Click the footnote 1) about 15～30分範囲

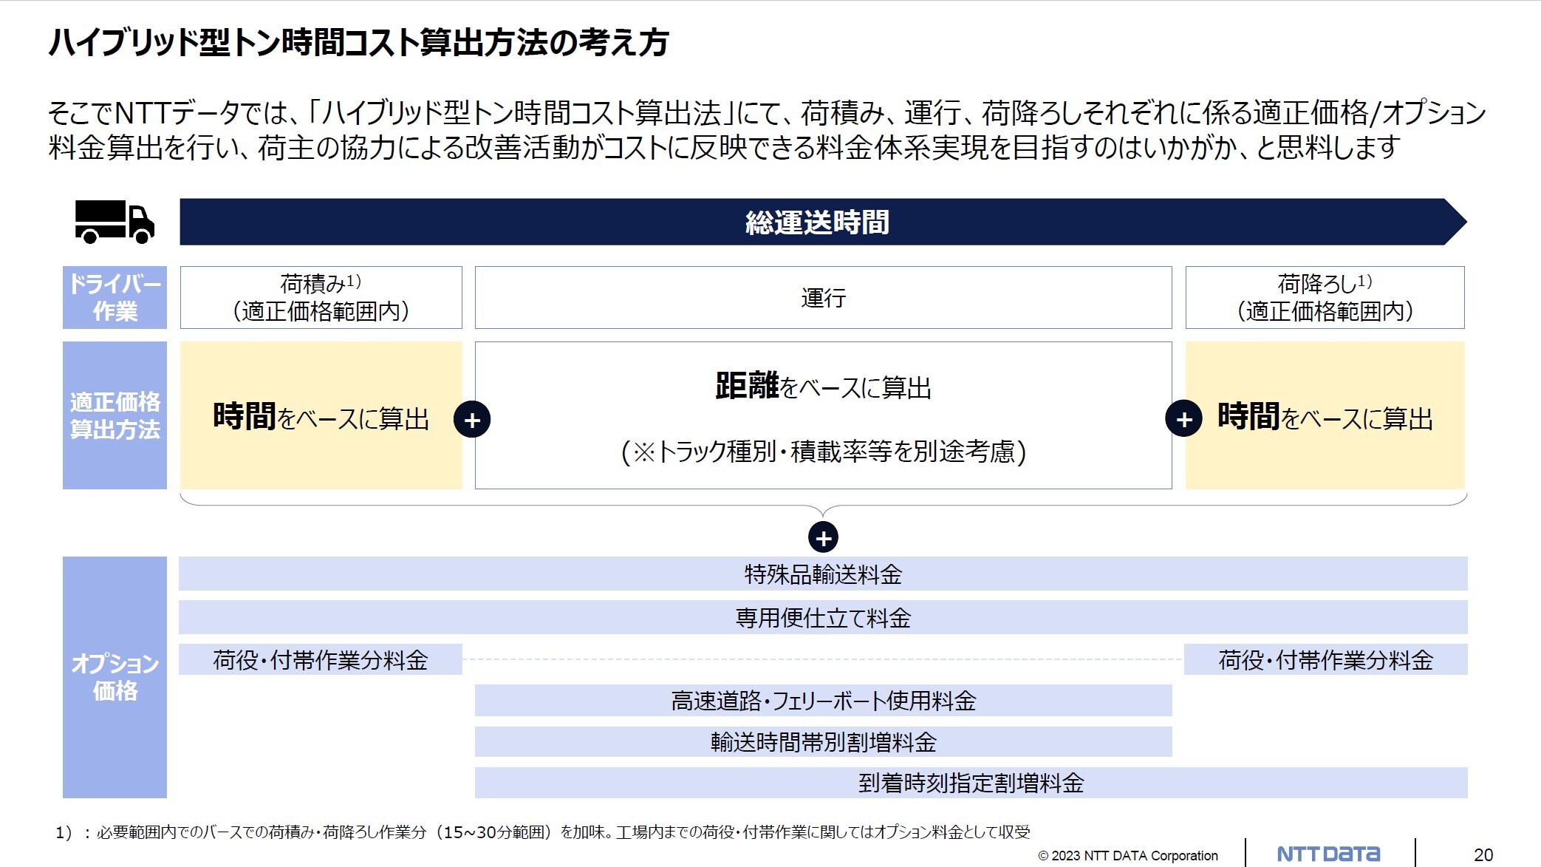(x=542, y=832)
